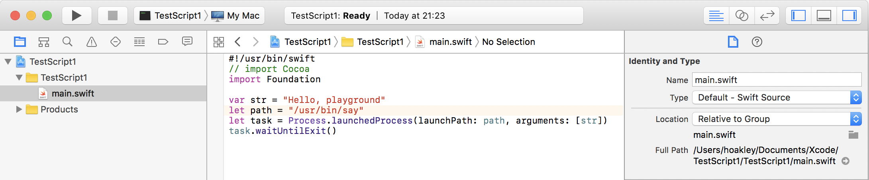Click the TestScript1 project in jump bar

(301, 42)
